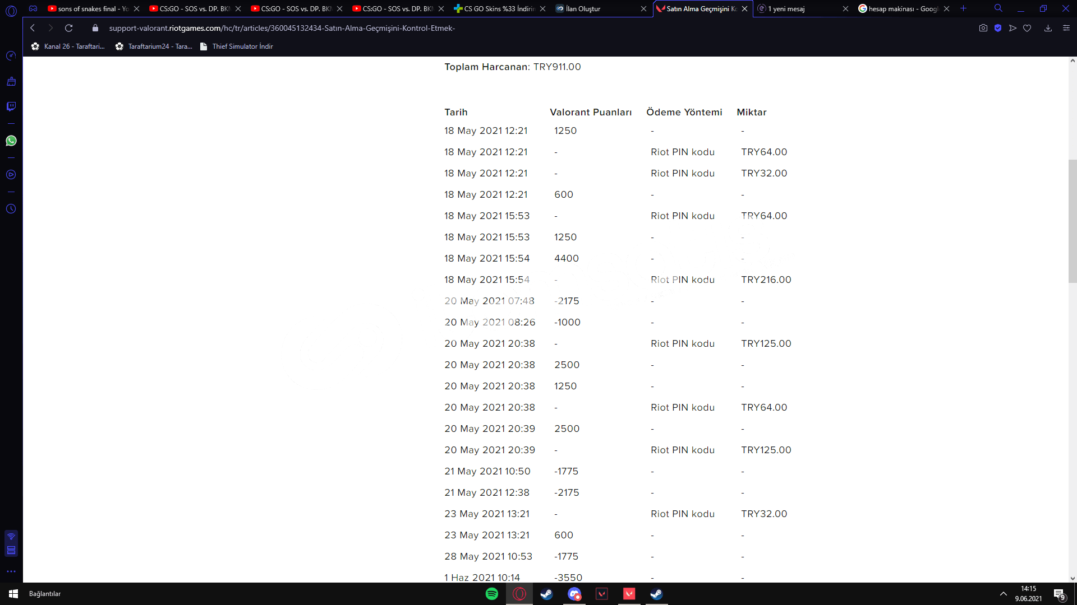The width and height of the screenshot is (1077, 605).
Task: Go back to the previous page
Action: point(33,28)
